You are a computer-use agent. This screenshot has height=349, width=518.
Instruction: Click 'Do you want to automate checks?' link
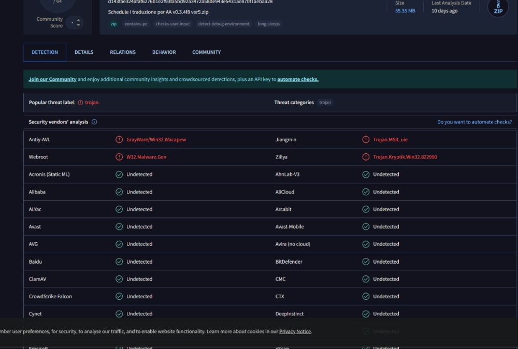click(474, 122)
